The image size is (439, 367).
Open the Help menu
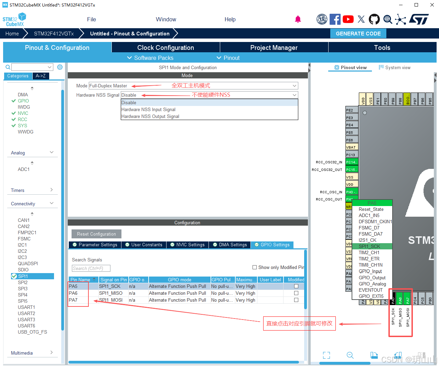(x=230, y=19)
